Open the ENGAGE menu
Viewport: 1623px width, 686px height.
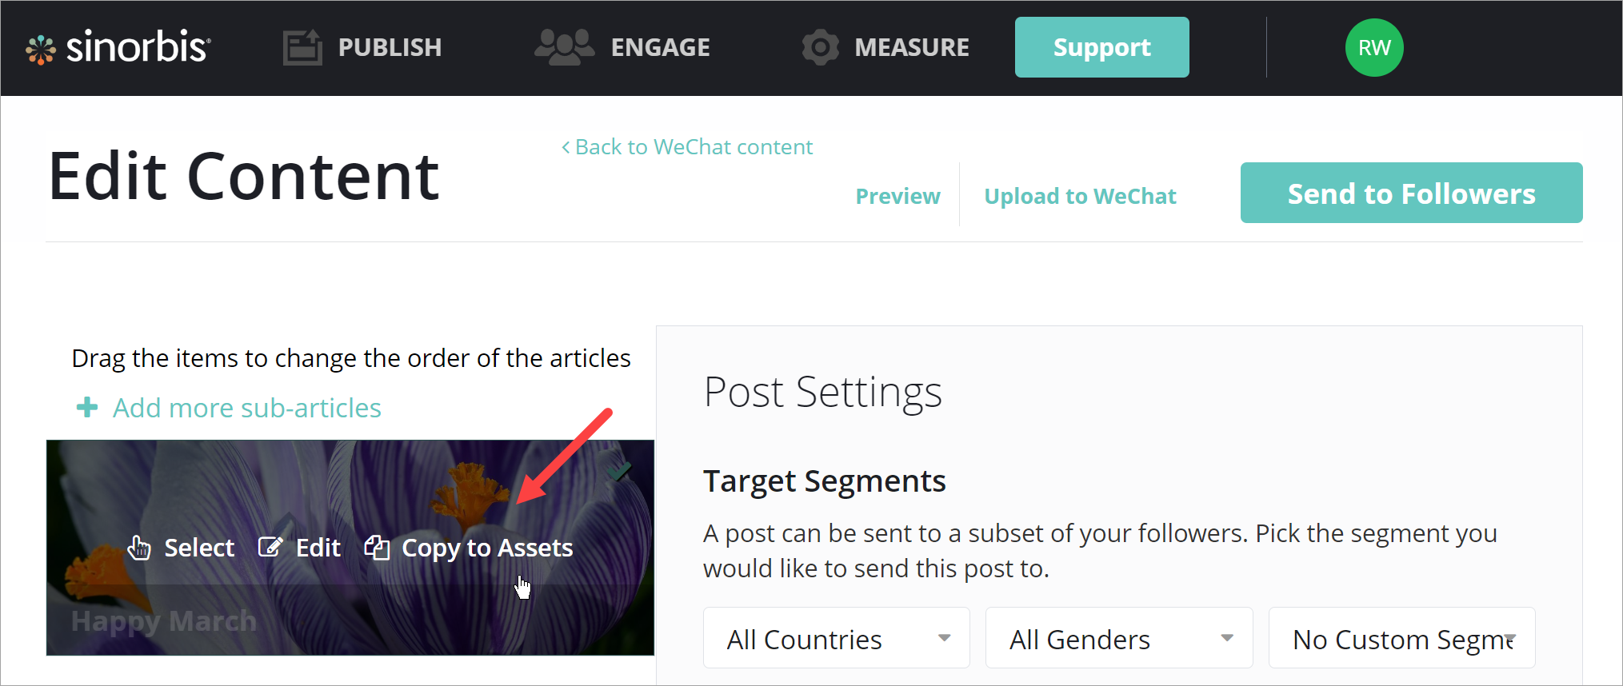point(660,48)
